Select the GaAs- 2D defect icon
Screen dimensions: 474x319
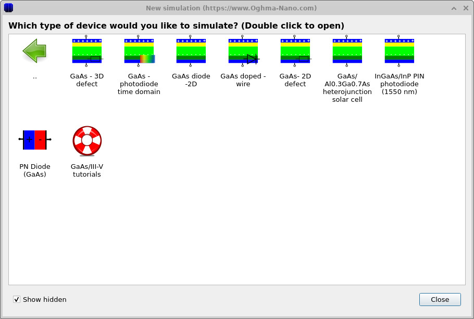pos(295,50)
